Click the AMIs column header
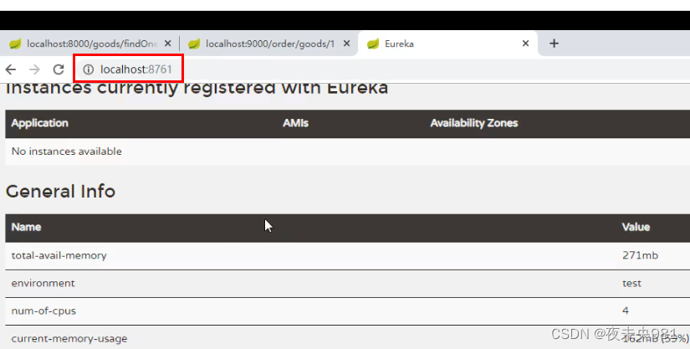Screen dimensions: 690x349 point(295,123)
